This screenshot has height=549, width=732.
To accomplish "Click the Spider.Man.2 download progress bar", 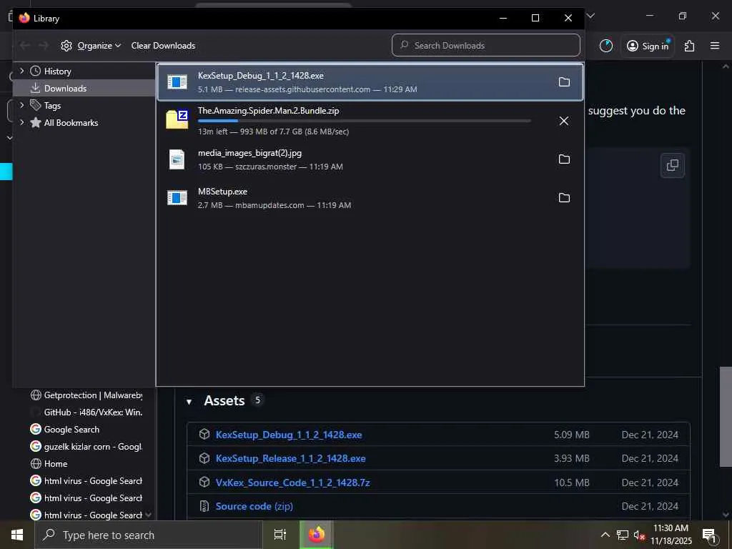I will coord(364,121).
